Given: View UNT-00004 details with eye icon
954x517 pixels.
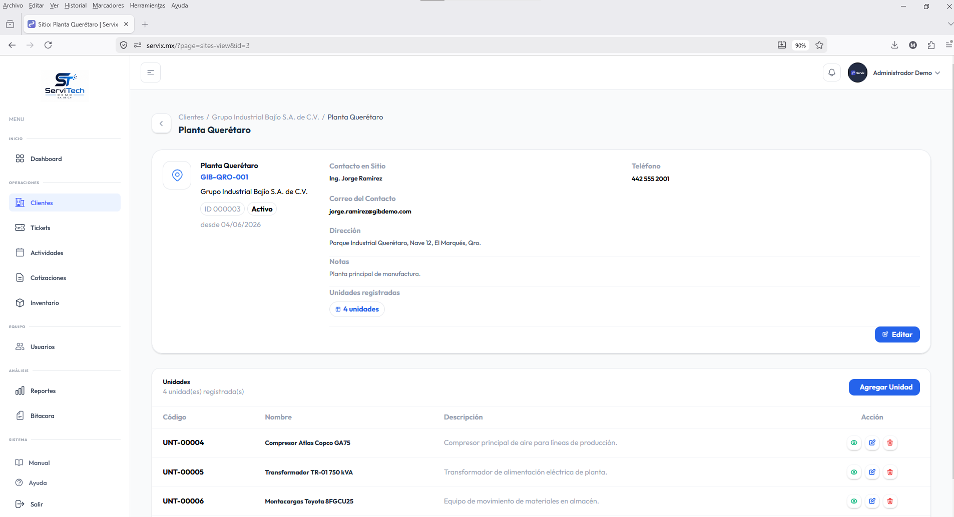Looking at the screenshot, I should 854,442.
